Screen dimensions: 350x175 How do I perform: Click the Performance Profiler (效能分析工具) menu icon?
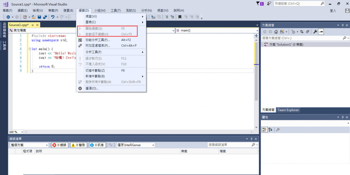(x=80, y=40)
